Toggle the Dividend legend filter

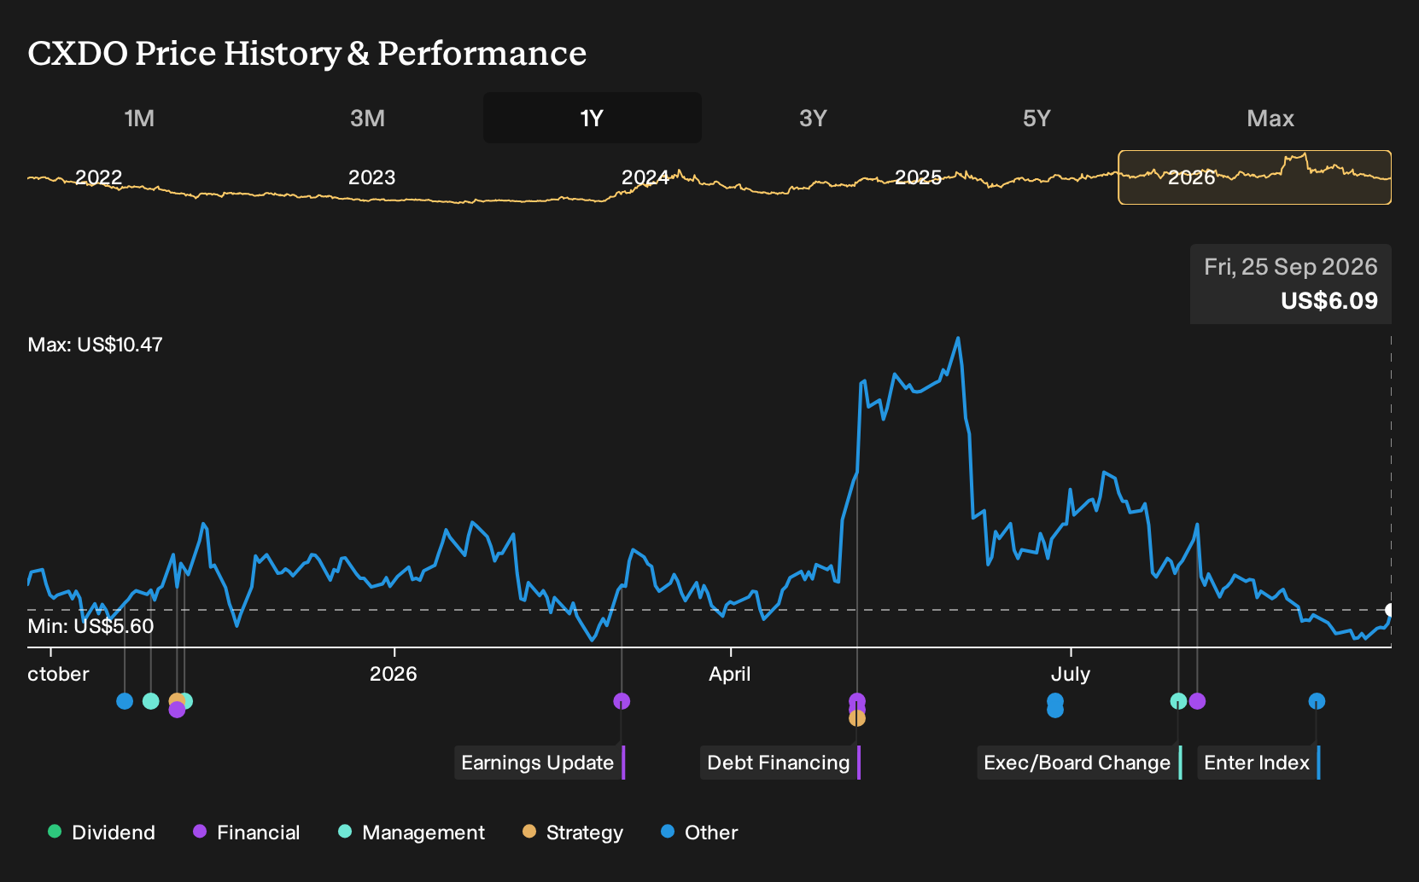coord(102,833)
